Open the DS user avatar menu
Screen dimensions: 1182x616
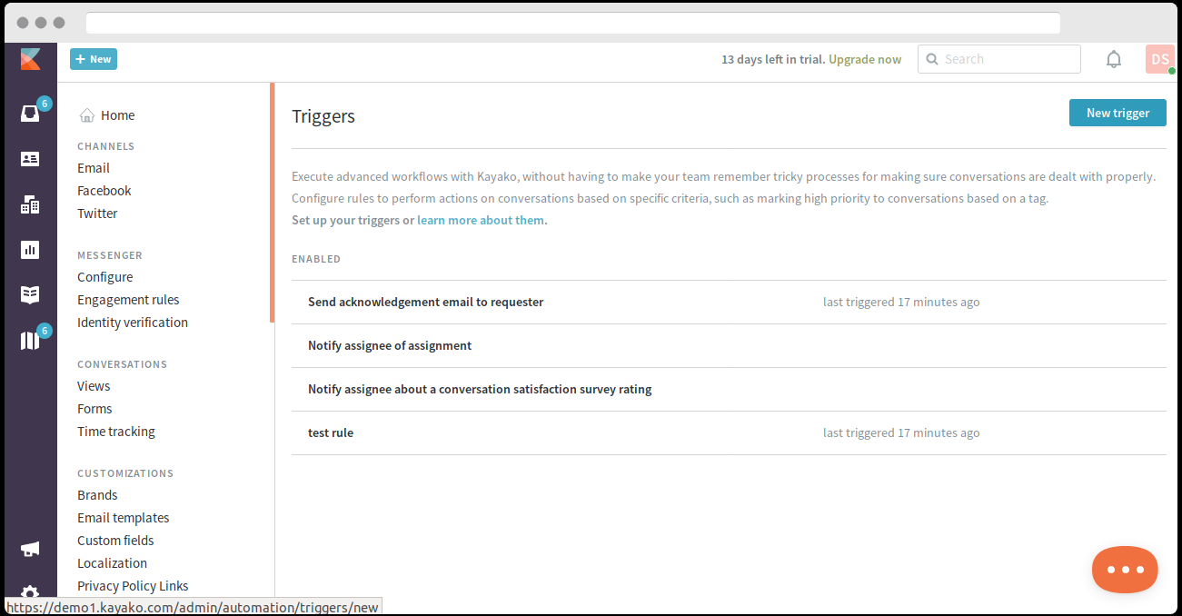[1160, 59]
